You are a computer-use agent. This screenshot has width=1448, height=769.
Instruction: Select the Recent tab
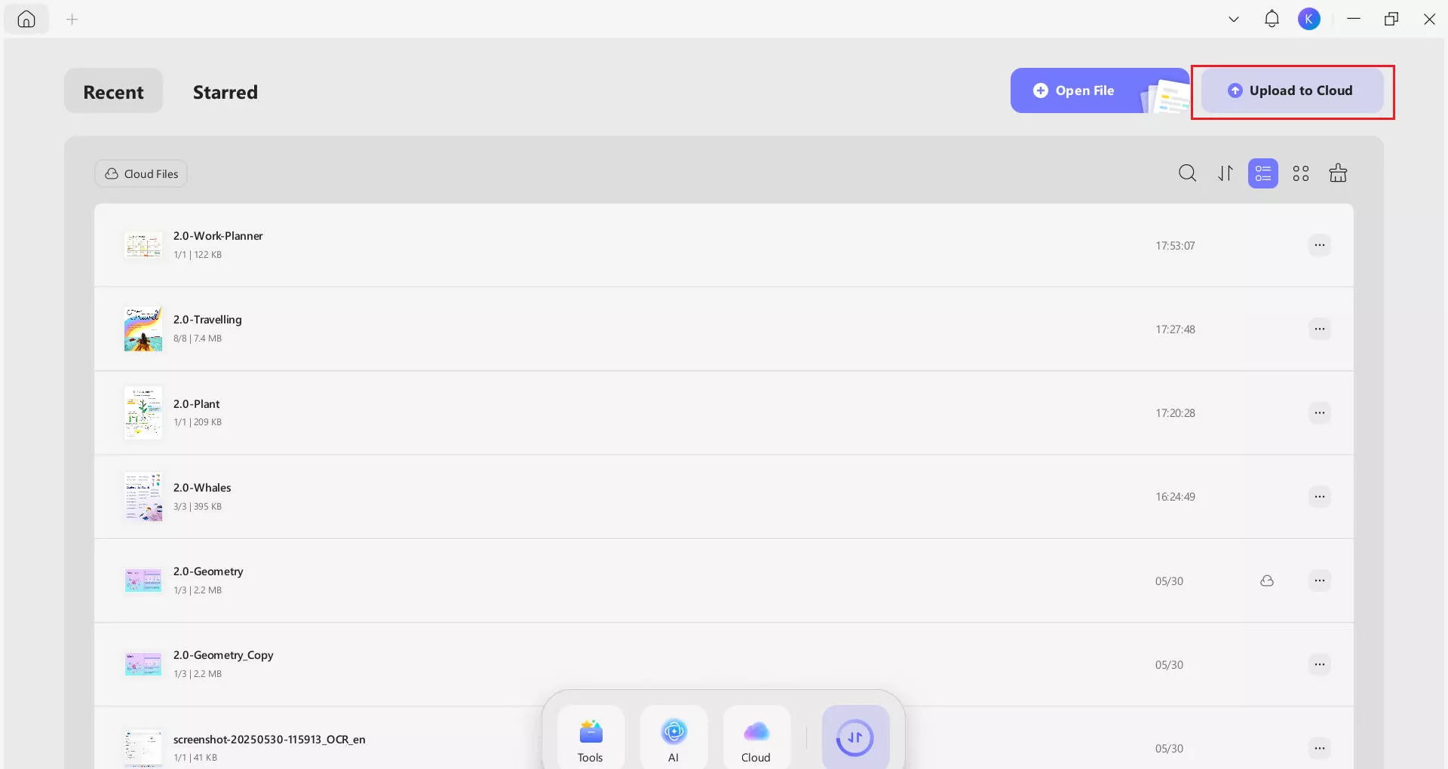point(113,91)
